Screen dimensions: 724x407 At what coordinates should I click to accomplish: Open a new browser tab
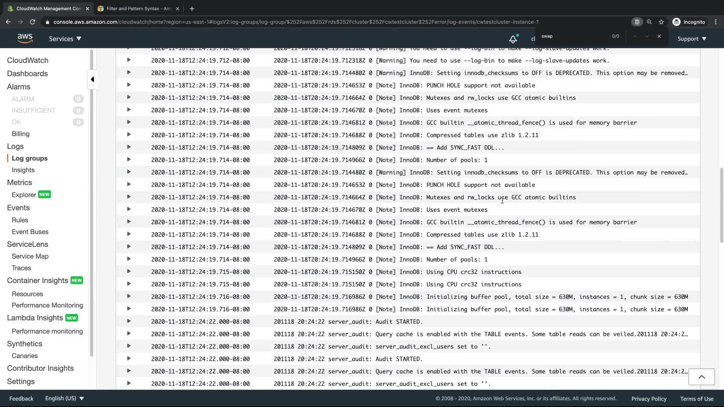192,8
